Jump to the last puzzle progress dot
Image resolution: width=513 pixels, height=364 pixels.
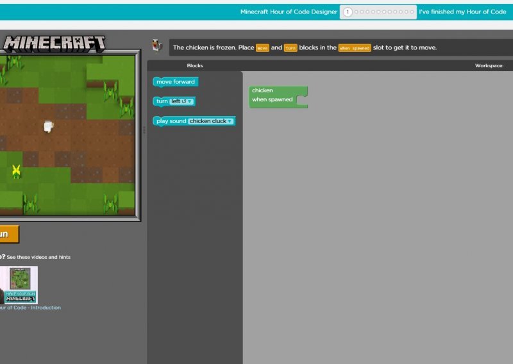(412, 12)
